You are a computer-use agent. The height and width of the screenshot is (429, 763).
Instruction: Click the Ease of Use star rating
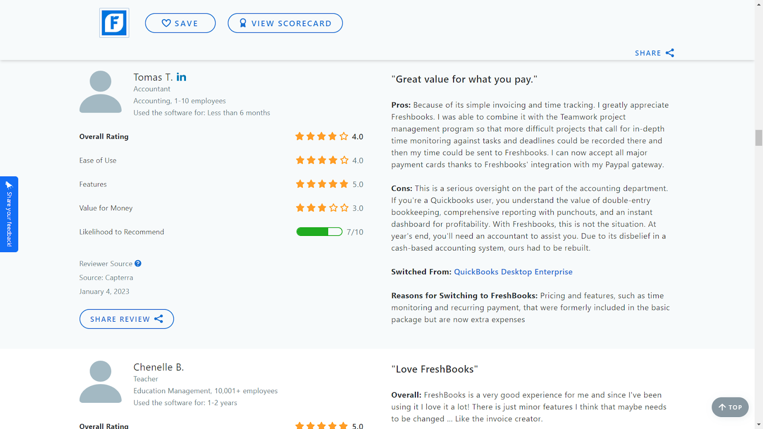tap(322, 160)
